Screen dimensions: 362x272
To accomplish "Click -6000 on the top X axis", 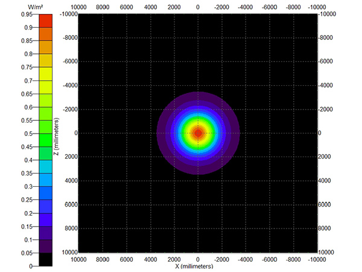I will (269, 7).
